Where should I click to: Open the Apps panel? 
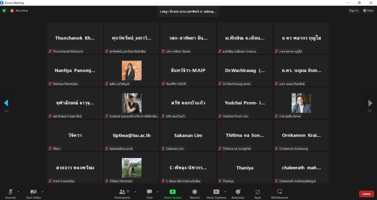coord(258,194)
